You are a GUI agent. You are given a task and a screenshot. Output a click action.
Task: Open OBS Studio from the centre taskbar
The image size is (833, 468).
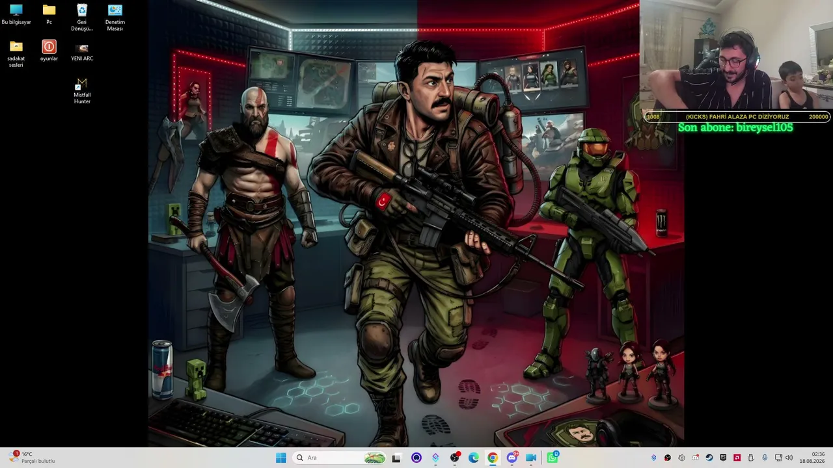(x=455, y=458)
